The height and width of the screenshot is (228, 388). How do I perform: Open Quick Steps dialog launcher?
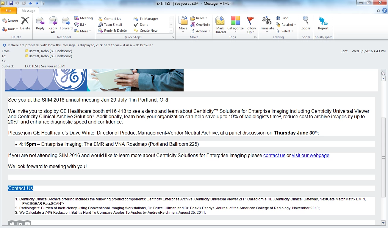173,37
